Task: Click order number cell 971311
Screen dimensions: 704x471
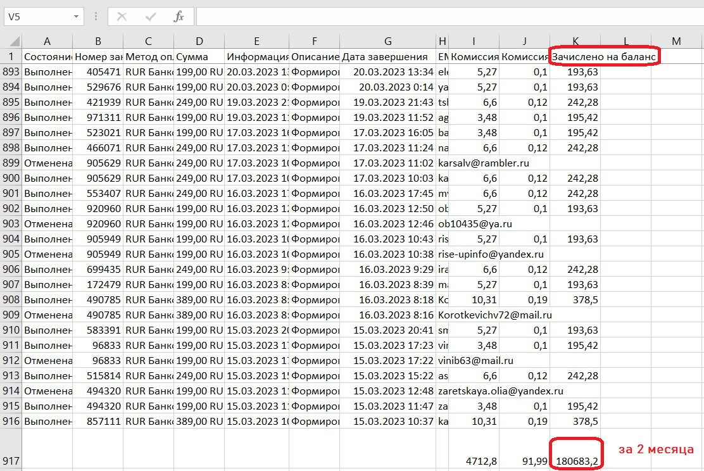Action: 98,117
